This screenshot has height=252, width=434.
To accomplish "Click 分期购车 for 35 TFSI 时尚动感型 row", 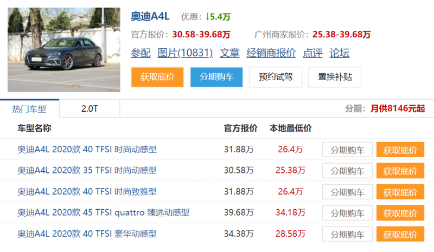I will click(347, 171).
